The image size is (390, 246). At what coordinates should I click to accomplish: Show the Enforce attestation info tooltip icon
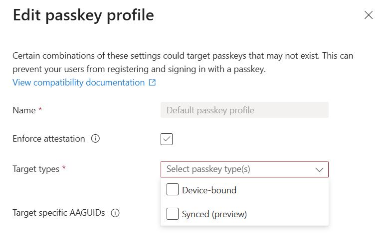(95, 139)
